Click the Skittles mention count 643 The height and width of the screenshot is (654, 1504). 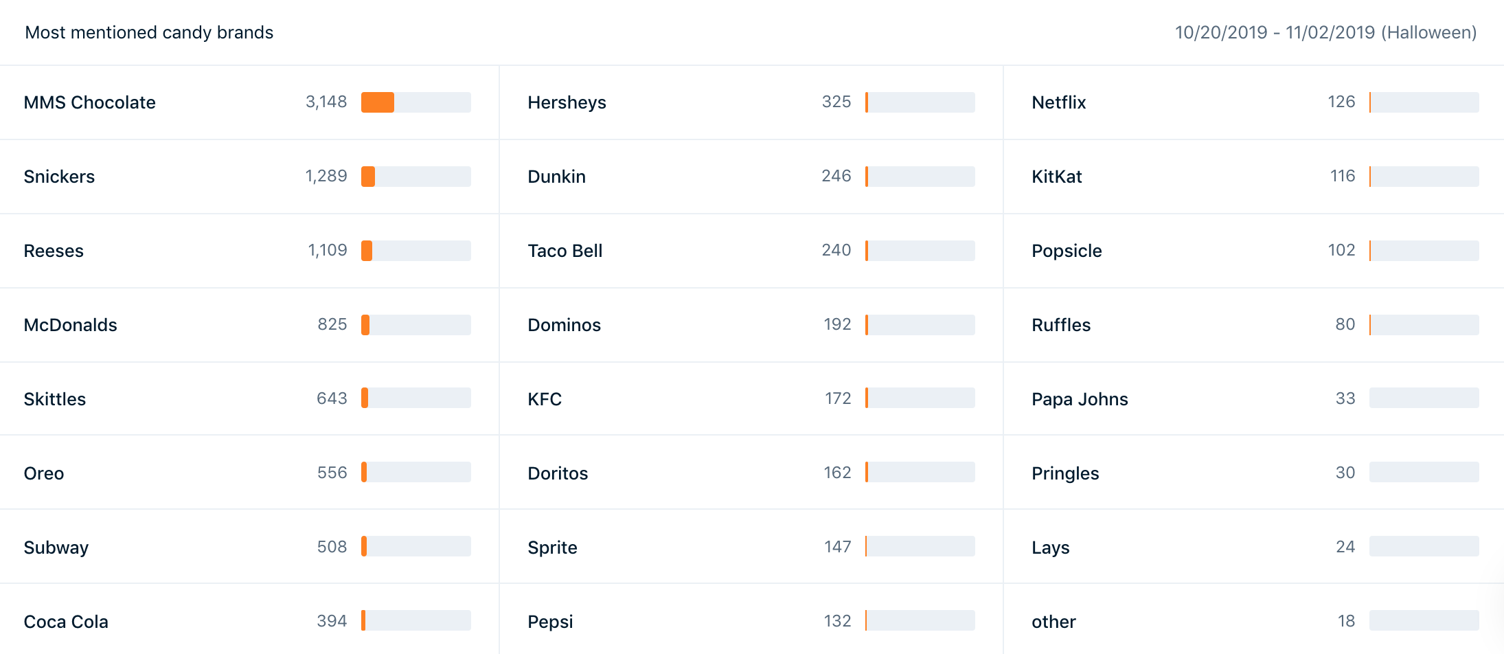332,398
